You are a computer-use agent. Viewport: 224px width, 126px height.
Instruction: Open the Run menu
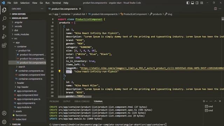48,3
